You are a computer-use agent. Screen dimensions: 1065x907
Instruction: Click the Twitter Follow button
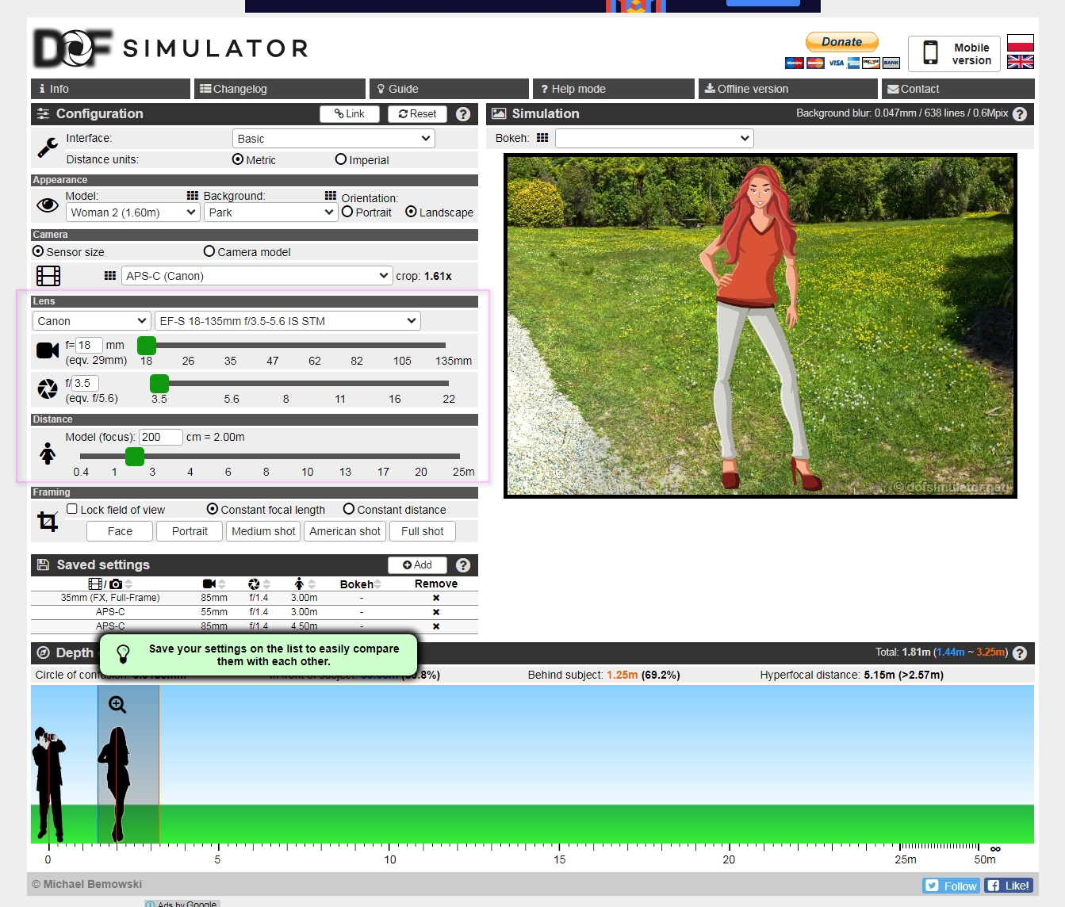(x=952, y=886)
